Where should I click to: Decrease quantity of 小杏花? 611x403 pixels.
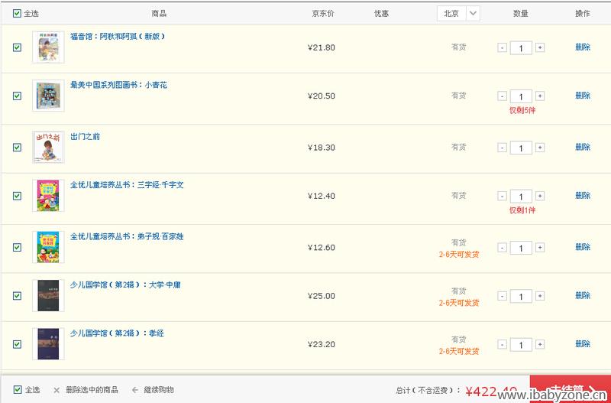click(x=503, y=96)
